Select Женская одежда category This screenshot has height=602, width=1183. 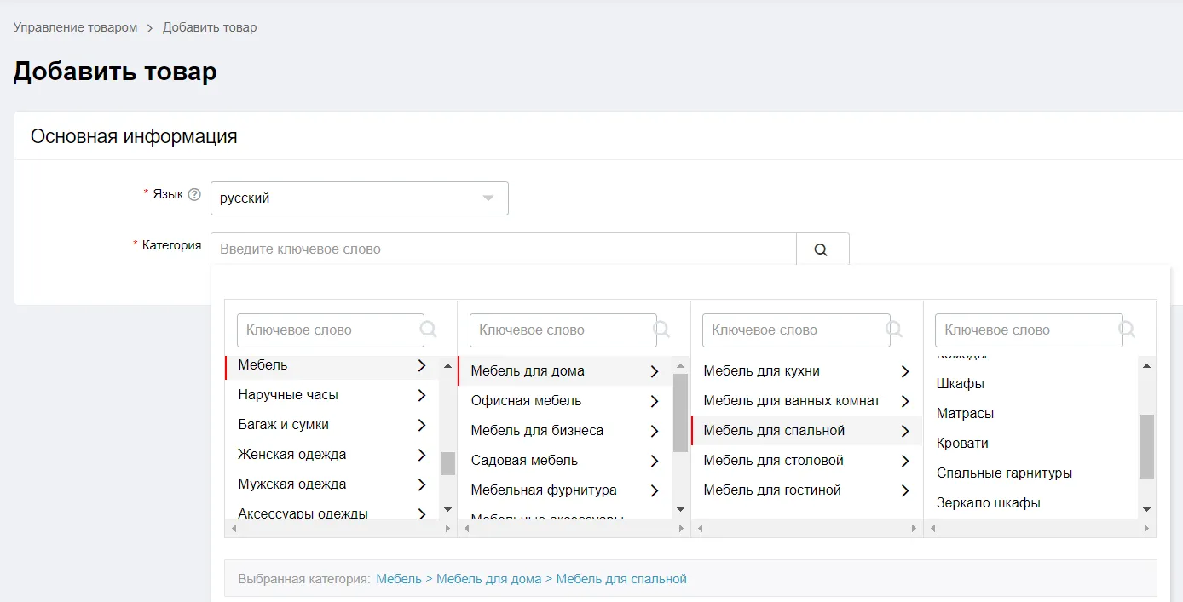point(292,455)
